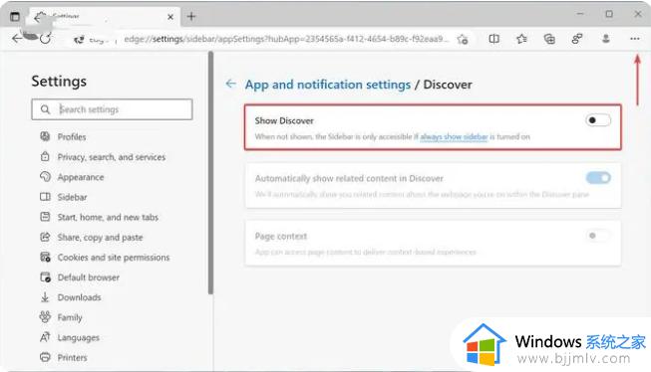Click the Family icon in the settings list
The height and width of the screenshot is (372, 651).
coord(45,317)
